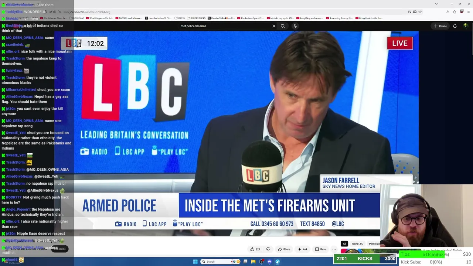Image resolution: width=473 pixels, height=266 pixels.
Task: Click the LIVE badge in the video
Action: click(x=400, y=43)
